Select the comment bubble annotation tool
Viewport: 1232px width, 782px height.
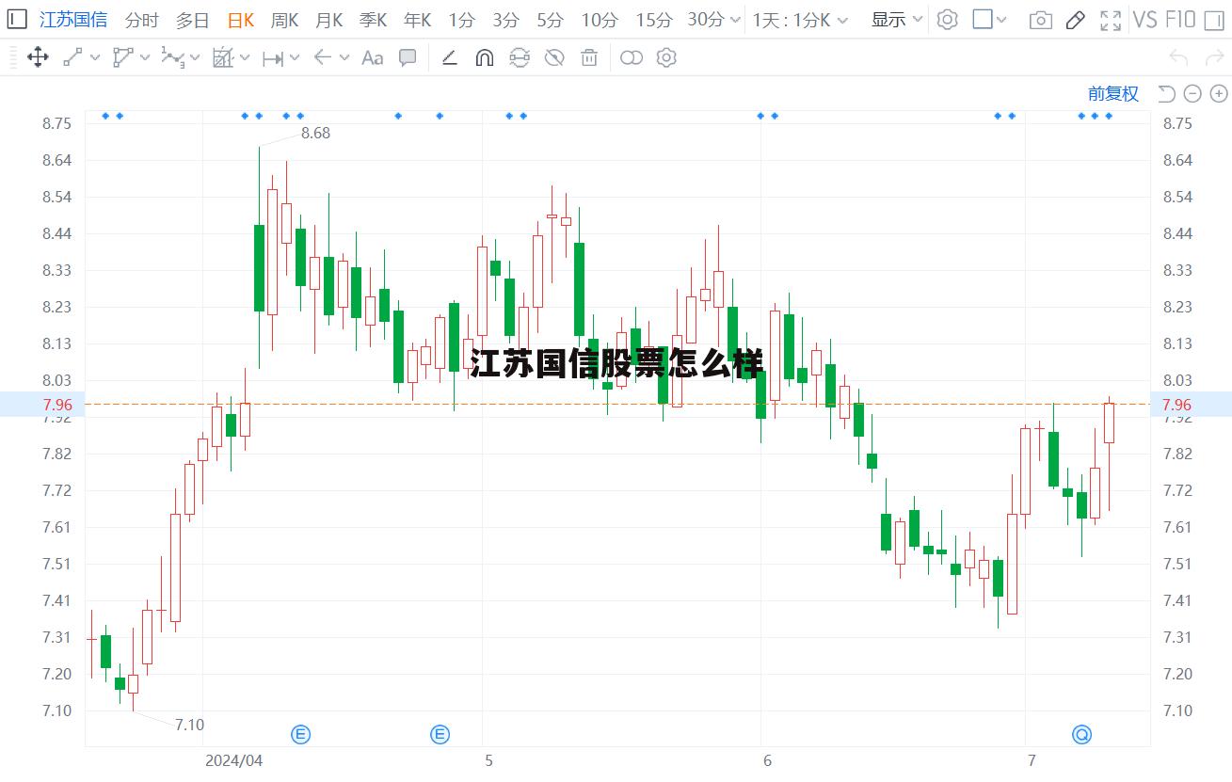coord(408,57)
